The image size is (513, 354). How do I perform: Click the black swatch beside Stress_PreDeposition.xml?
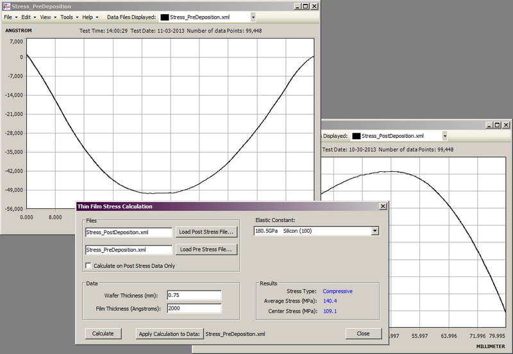tap(164, 17)
